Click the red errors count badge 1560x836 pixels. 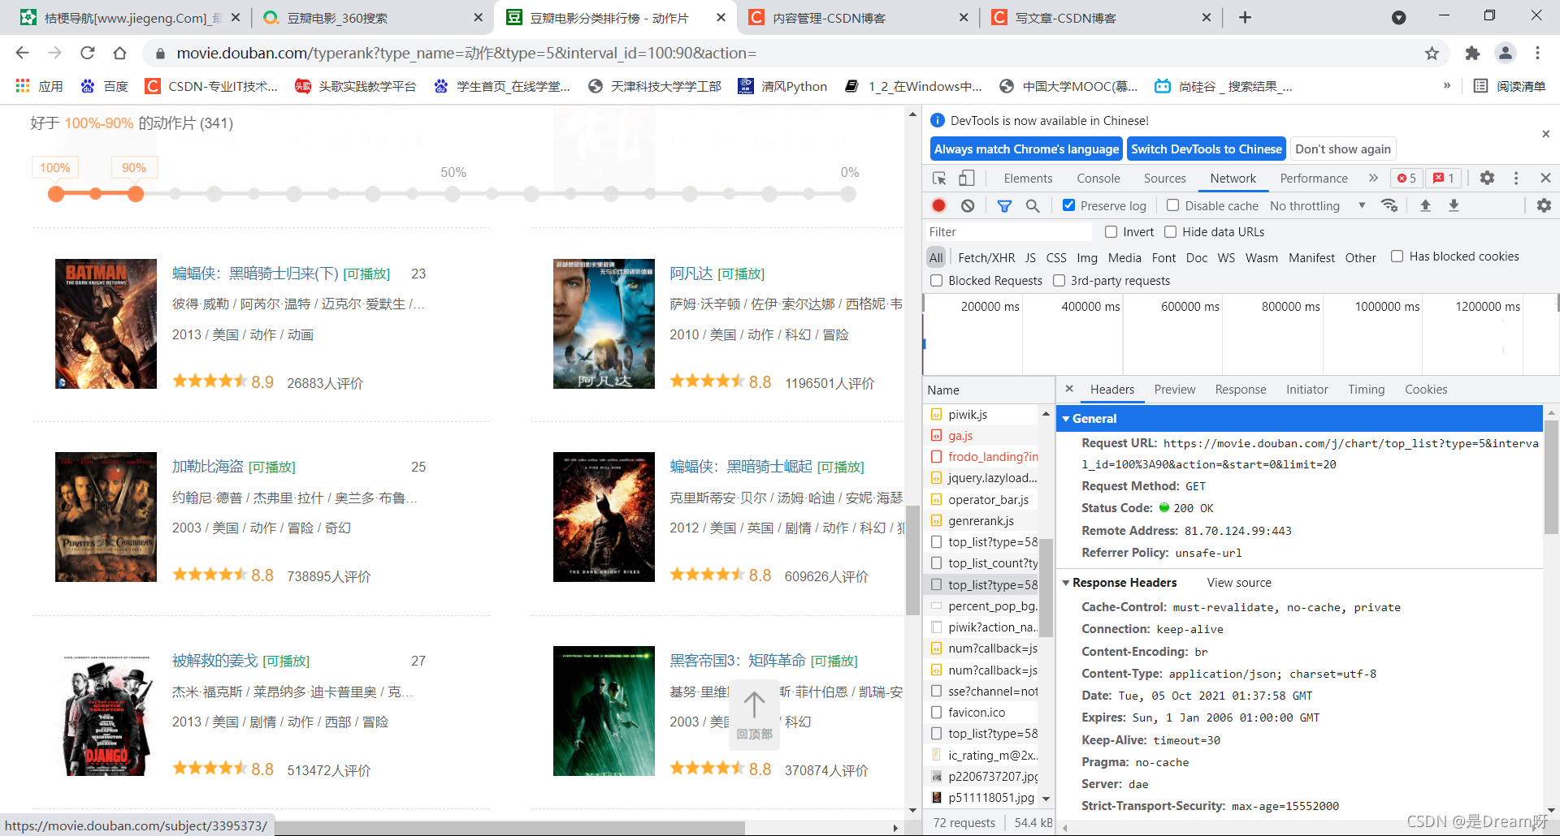tap(1406, 178)
